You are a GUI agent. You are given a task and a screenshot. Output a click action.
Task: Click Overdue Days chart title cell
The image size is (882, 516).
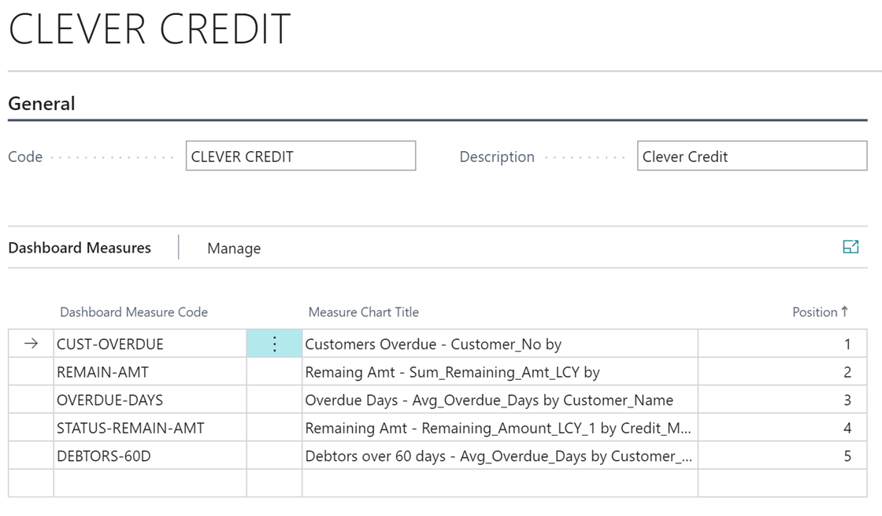pos(500,400)
